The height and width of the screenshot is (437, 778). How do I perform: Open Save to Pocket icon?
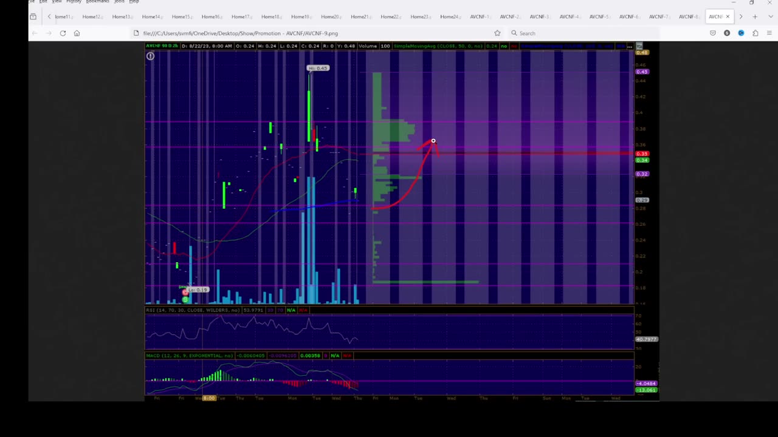coord(713,33)
